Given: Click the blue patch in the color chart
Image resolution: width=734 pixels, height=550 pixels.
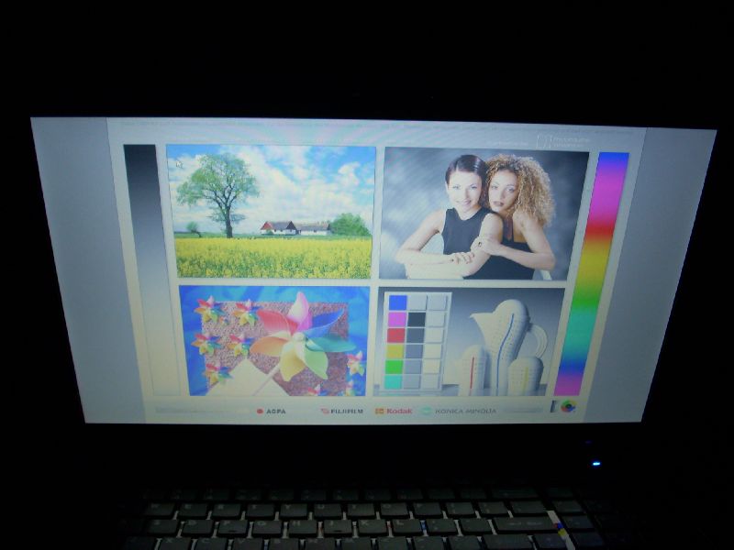Looking at the screenshot, I should [x=397, y=302].
